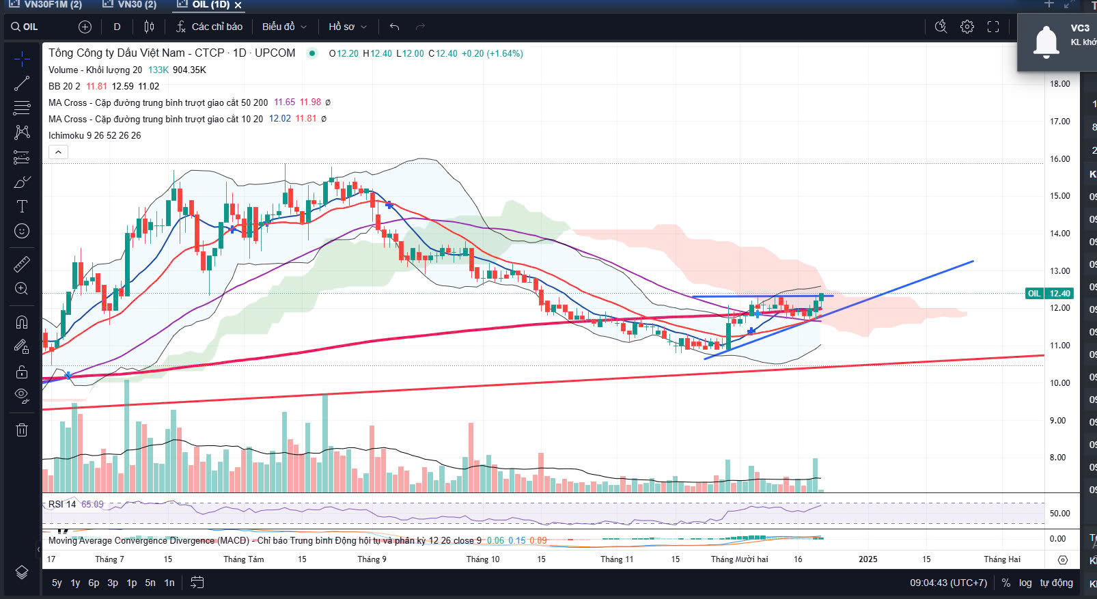The width and height of the screenshot is (1097, 599).
Task: Toggle log scale mode
Action: click(1025, 583)
